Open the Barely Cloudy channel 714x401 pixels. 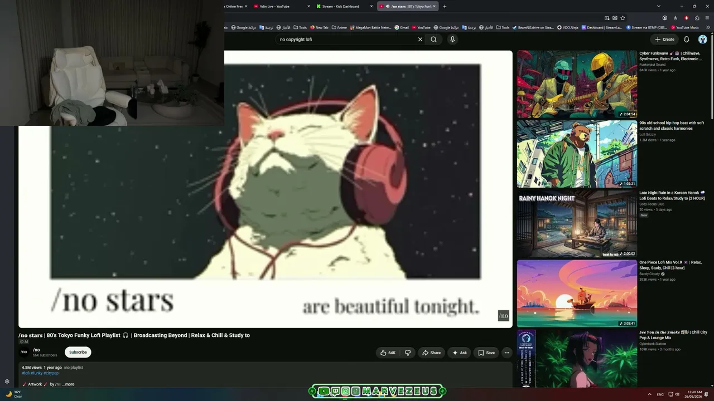(x=649, y=274)
